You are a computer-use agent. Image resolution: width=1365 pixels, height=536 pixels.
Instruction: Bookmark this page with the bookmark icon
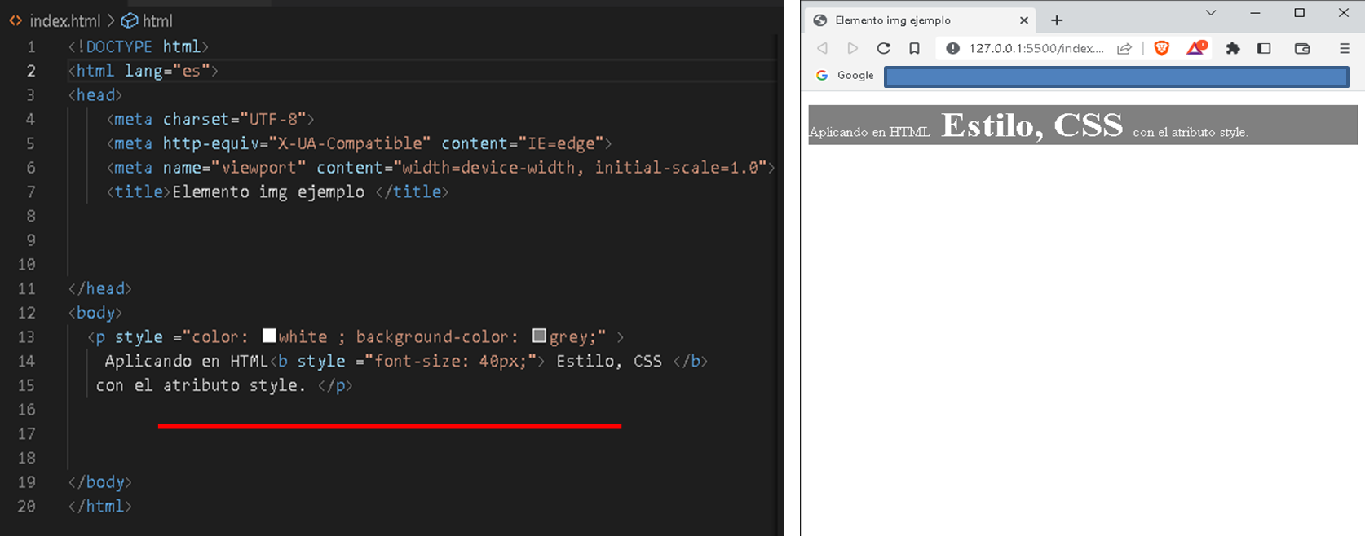tap(914, 48)
